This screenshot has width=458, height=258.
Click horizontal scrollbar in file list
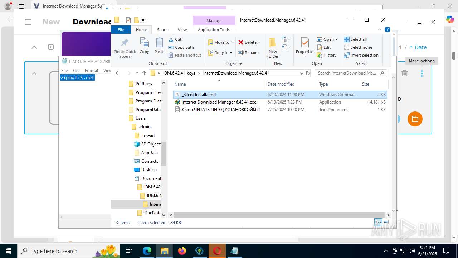(279, 215)
